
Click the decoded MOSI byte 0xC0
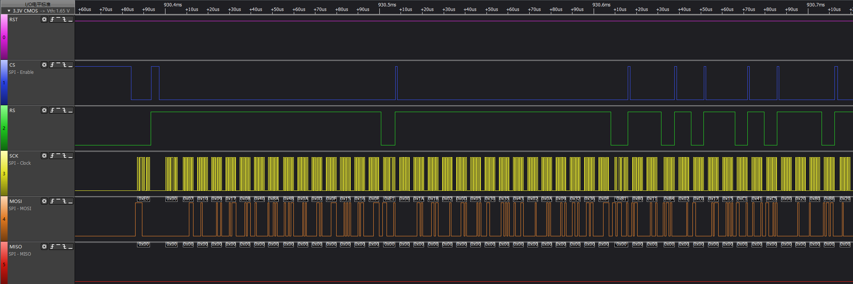click(699, 199)
